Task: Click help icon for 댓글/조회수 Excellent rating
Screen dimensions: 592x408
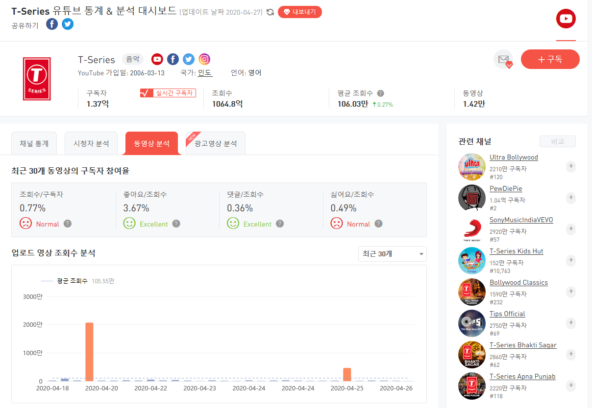Action: click(279, 224)
